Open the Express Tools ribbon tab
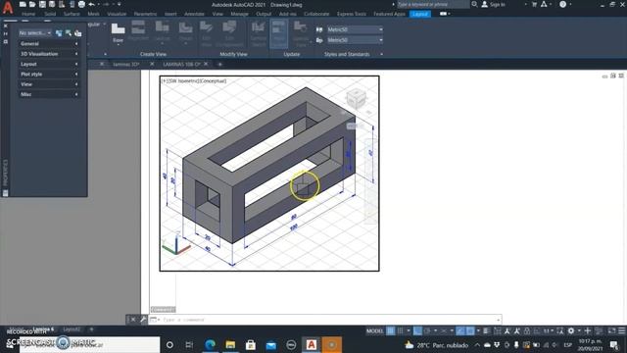 (351, 14)
